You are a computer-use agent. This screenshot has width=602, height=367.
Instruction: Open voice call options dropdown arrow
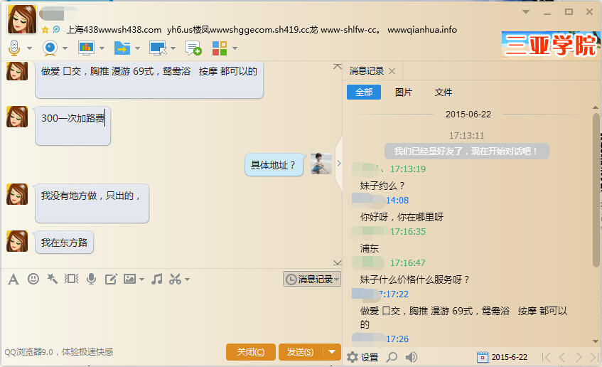pyautogui.click(x=30, y=48)
